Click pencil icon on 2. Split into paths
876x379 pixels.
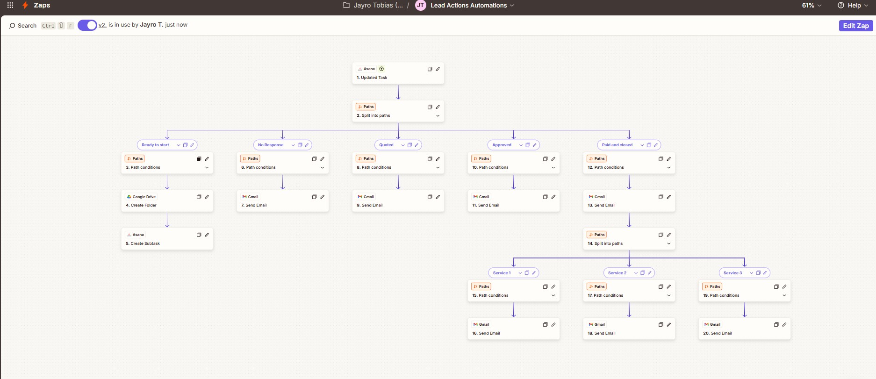[x=438, y=107]
